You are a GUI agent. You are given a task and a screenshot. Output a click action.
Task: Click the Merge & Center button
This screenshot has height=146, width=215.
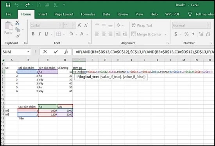coord(147,34)
